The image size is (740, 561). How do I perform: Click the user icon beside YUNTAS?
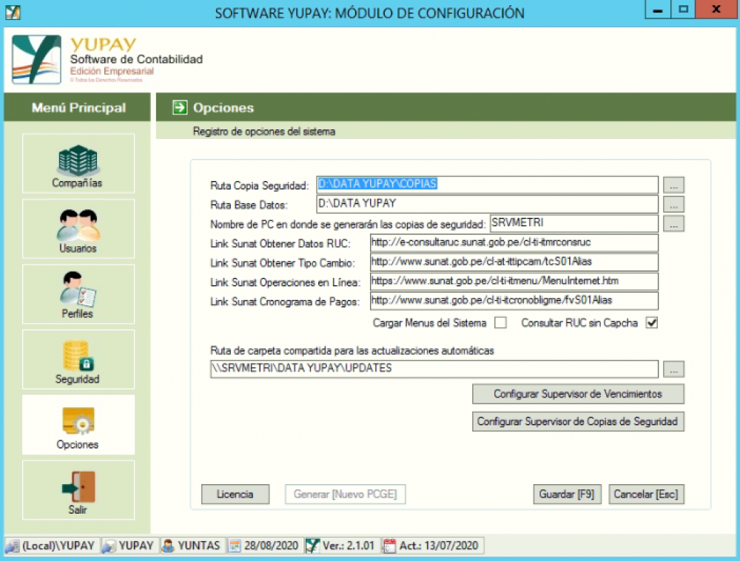(x=167, y=546)
